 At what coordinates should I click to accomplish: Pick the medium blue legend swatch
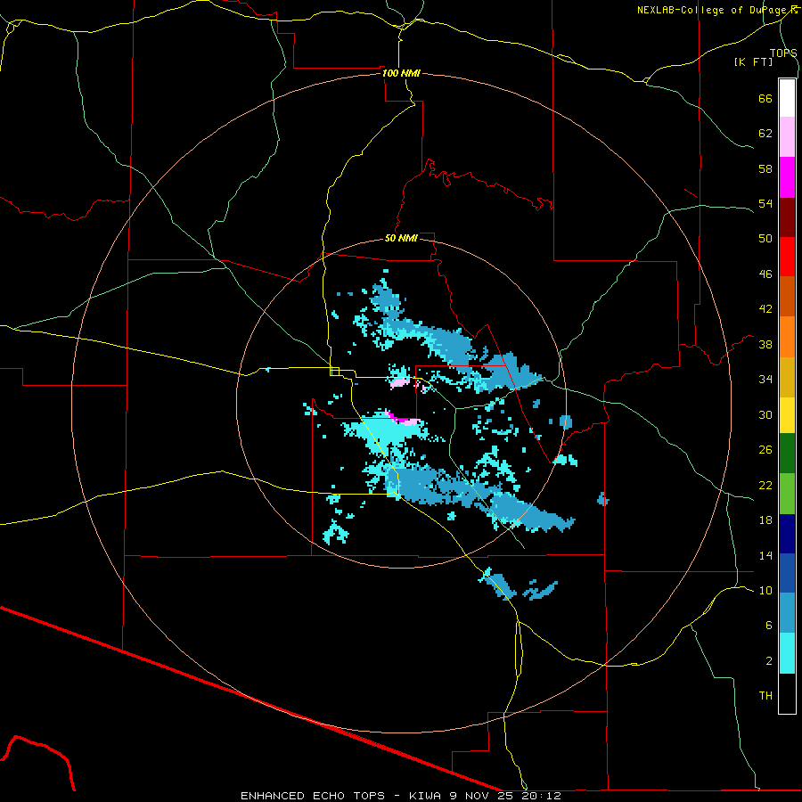(x=787, y=573)
